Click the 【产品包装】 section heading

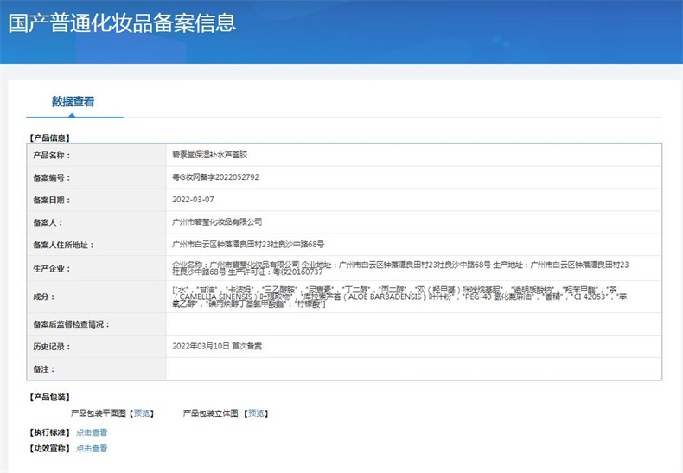click(49, 397)
